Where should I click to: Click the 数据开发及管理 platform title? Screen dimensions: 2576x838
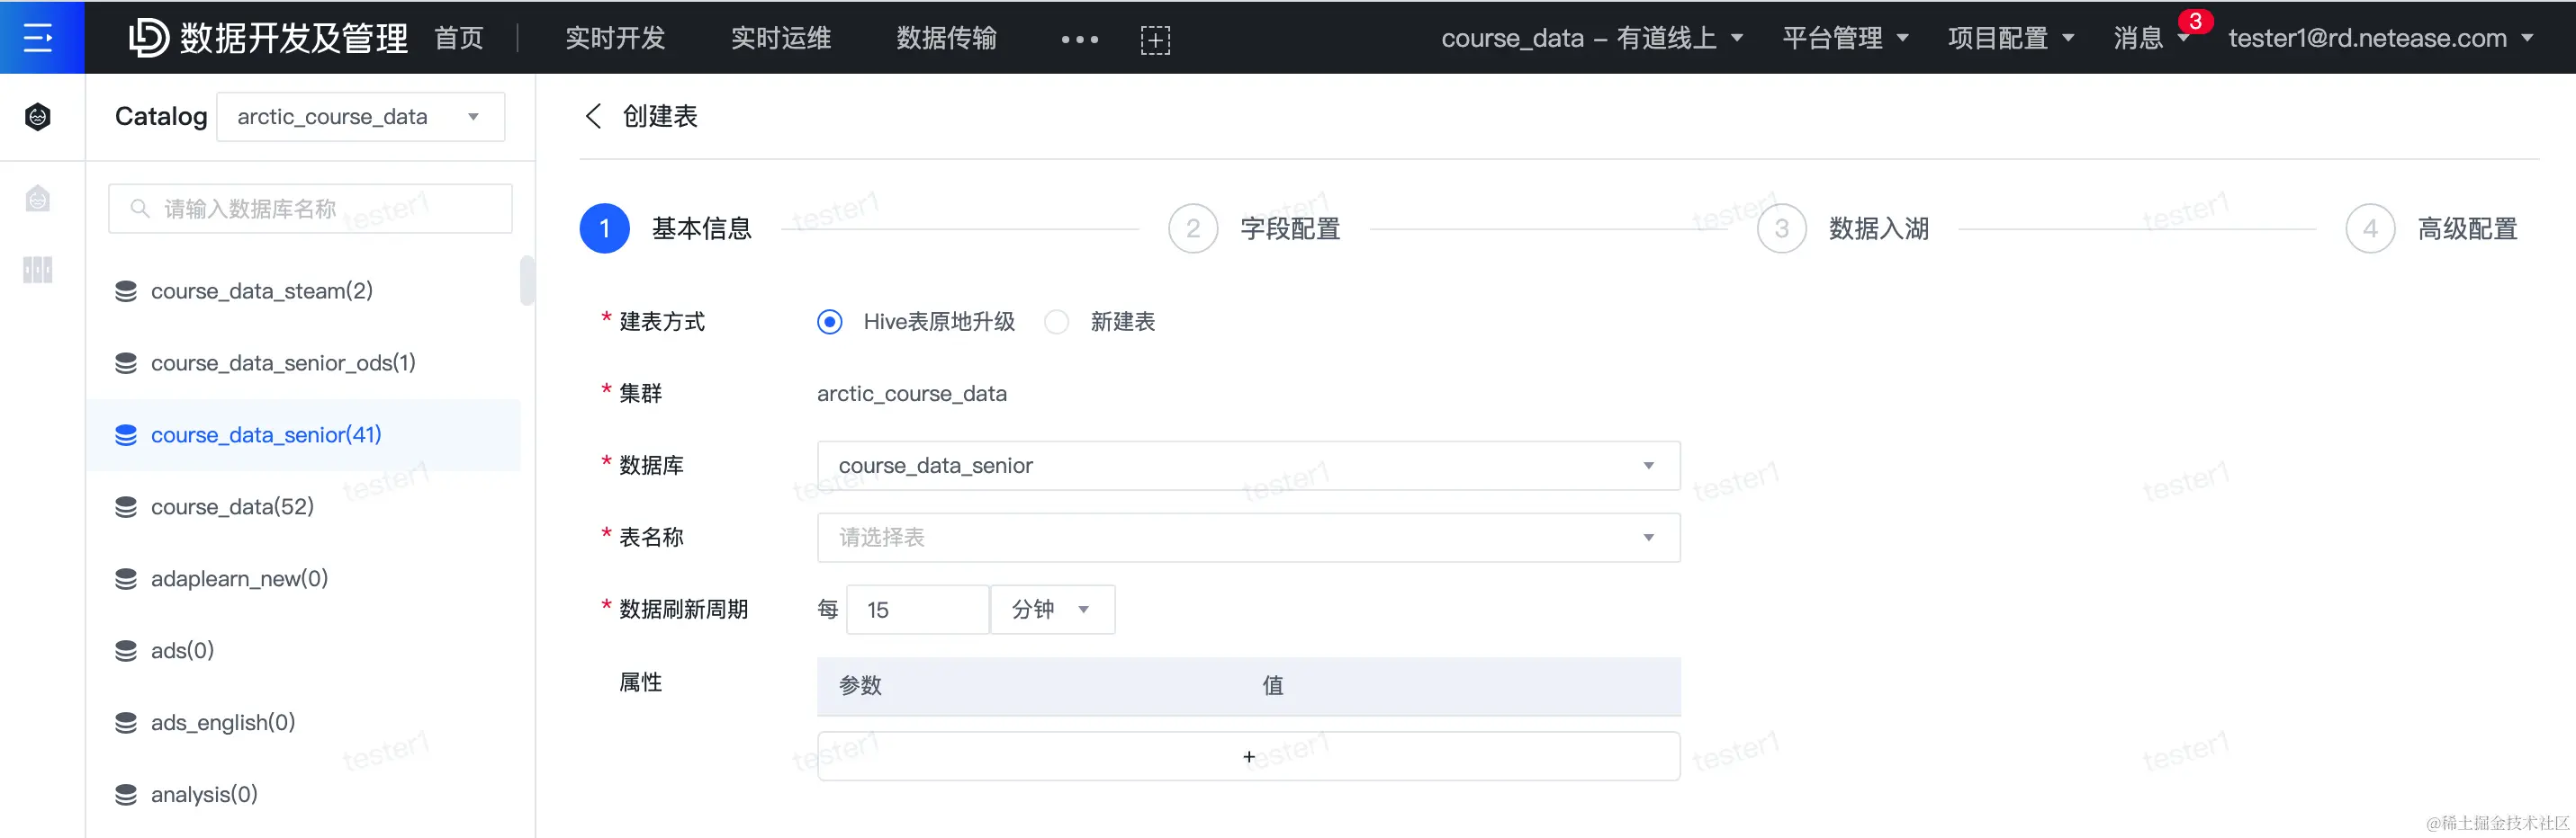[294, 38]
